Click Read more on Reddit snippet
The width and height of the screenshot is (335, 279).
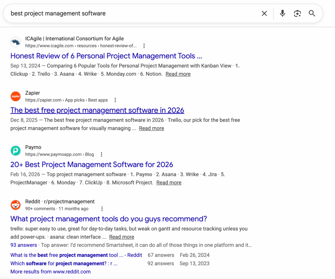122,237
